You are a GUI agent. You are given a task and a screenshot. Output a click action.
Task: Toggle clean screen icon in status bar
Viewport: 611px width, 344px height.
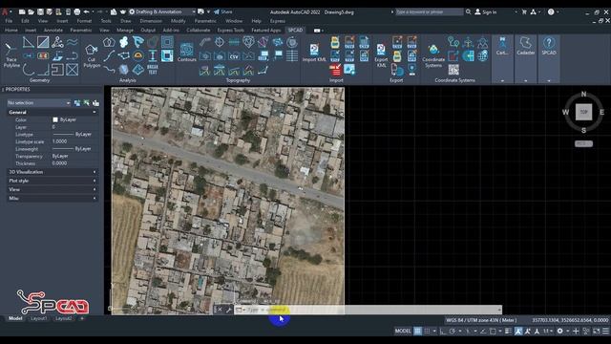pos(597,332)
